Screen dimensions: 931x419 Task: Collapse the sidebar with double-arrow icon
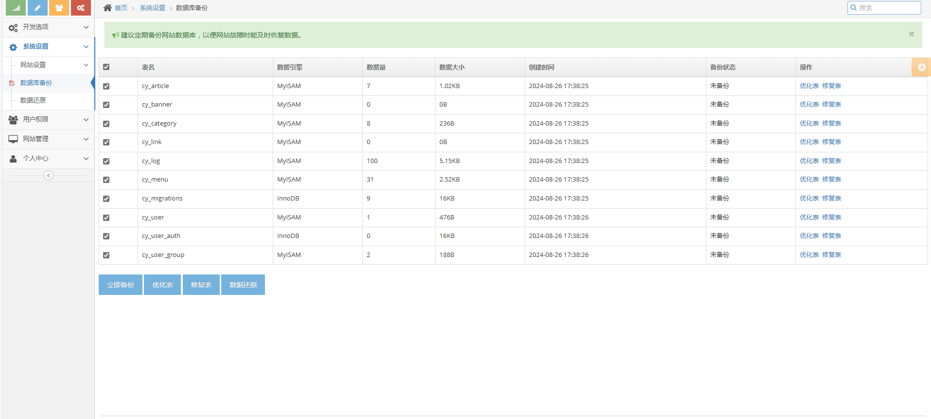[x=49, y=175]
